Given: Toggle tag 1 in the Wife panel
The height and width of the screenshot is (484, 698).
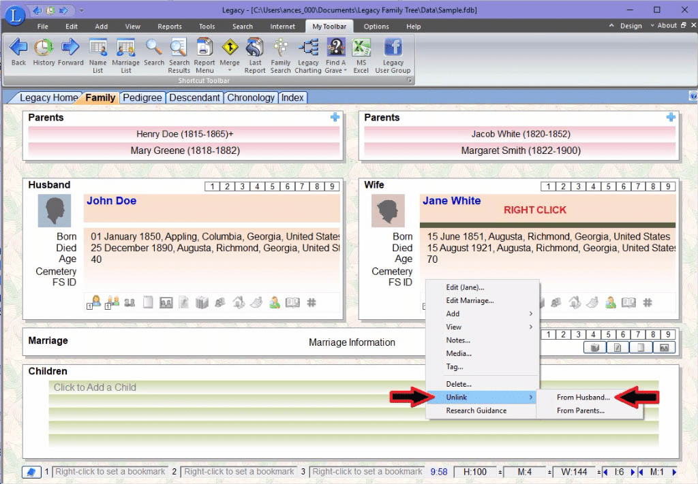Looking at the screenshot, I should [549, 187].
